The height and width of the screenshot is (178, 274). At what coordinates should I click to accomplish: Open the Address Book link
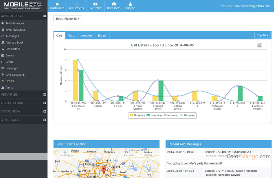pyautogui.click(x=14, y=43)
